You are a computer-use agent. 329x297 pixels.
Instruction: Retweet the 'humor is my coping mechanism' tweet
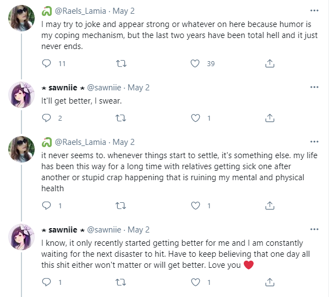[x=121, y=63]
